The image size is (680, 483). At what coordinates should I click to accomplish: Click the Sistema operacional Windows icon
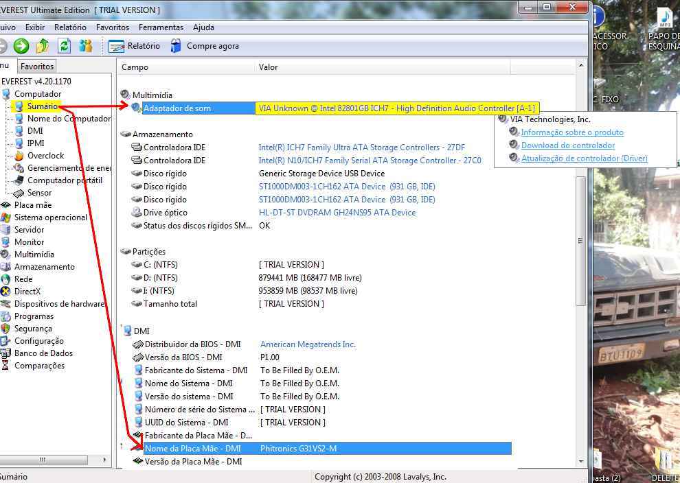5,217
